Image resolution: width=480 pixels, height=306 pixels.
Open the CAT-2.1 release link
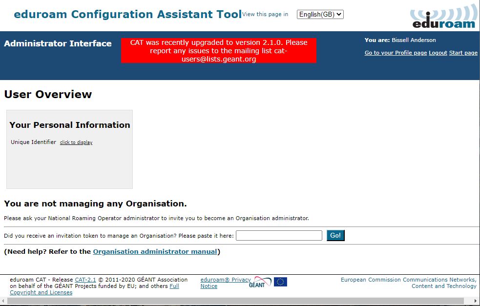(x=85, y=280)
